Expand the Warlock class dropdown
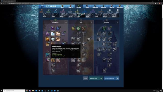The width and height of the screenshot is (163, 92). pyautogui.click(x=93, y=11)
